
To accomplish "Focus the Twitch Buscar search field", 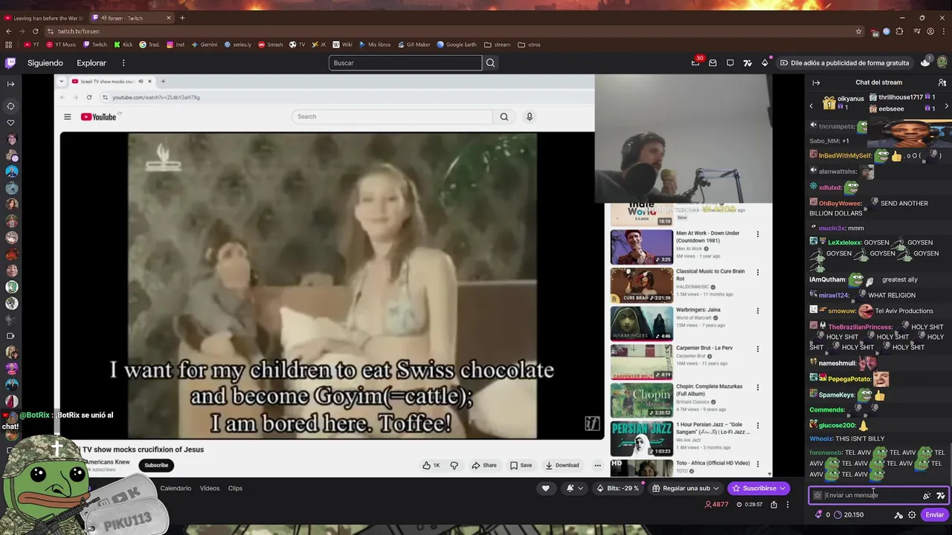I will pyautogui.click(x=405, y=63).
